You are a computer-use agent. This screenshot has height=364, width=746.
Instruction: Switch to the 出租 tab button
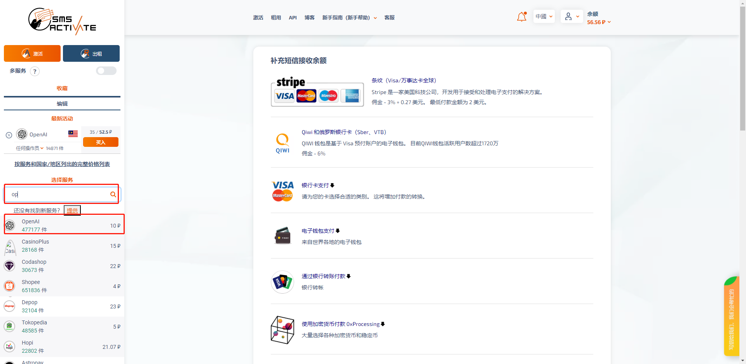(91, 54)
